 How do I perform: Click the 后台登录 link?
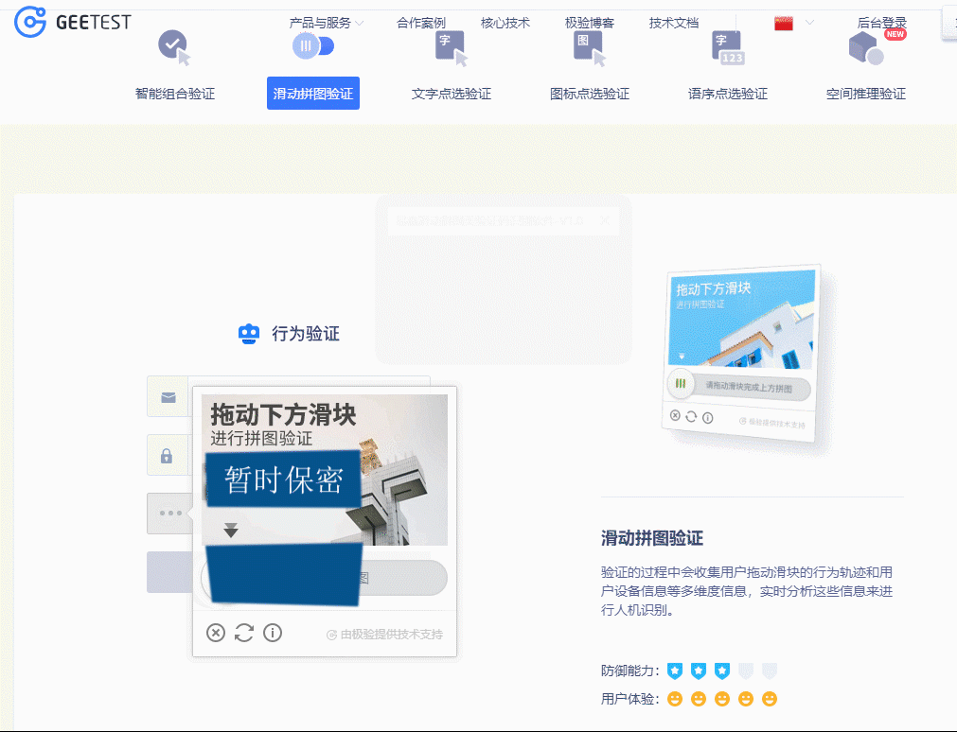881,23
